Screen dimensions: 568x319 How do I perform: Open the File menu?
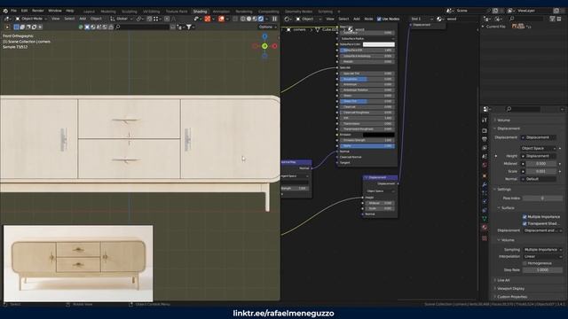click(14, 11)
